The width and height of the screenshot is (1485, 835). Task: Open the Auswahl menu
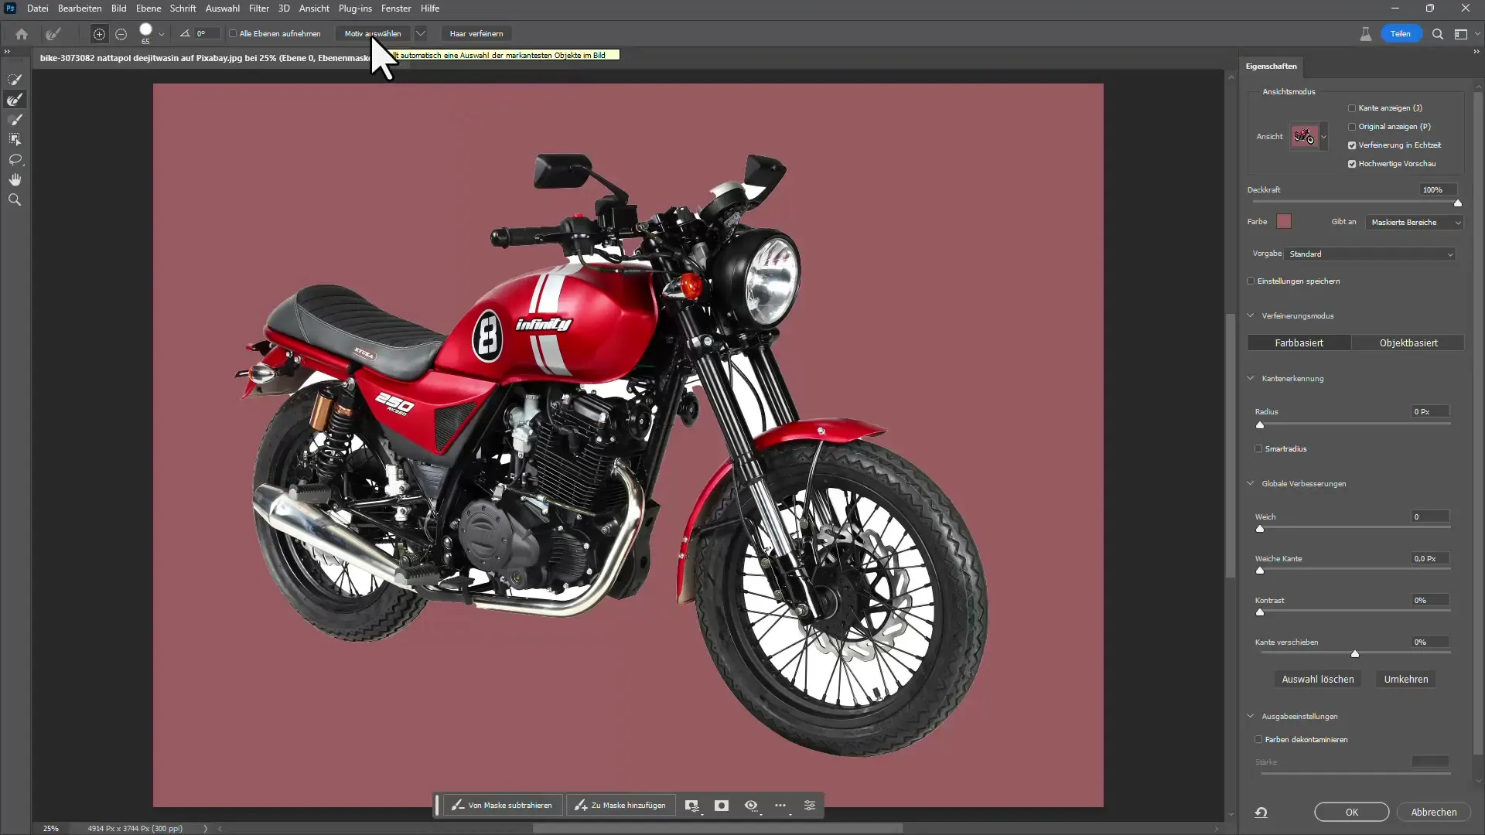tap(222, 9)
